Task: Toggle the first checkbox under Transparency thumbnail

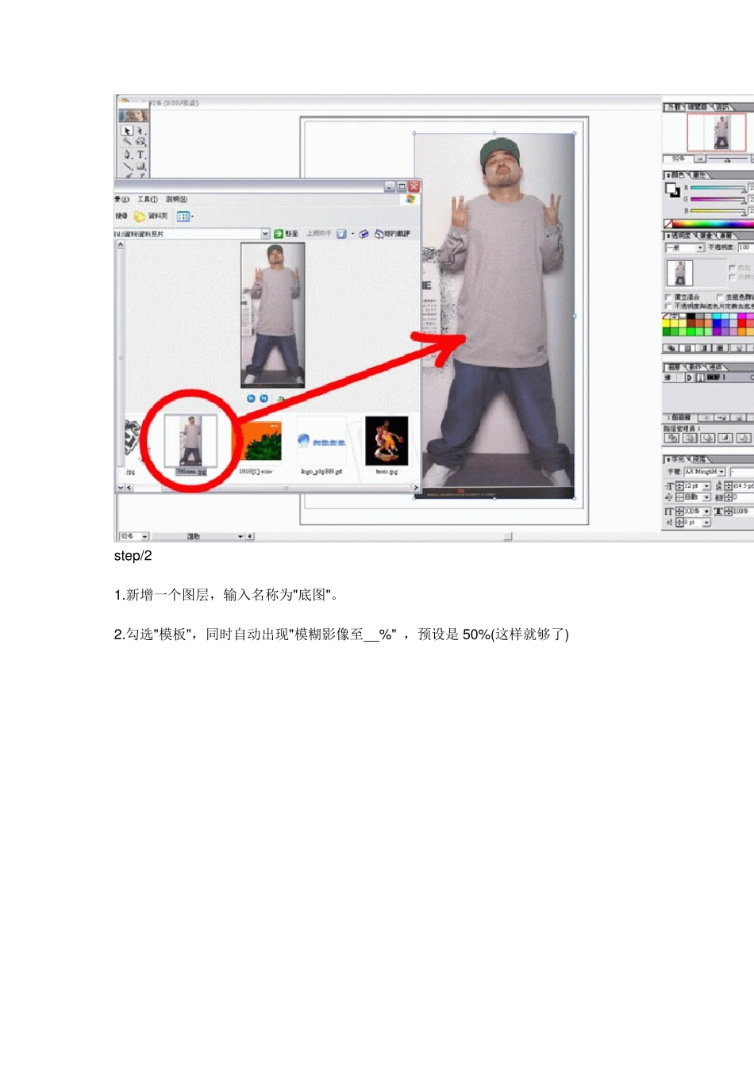Action: pyautogui.click(x=667, y=297)
